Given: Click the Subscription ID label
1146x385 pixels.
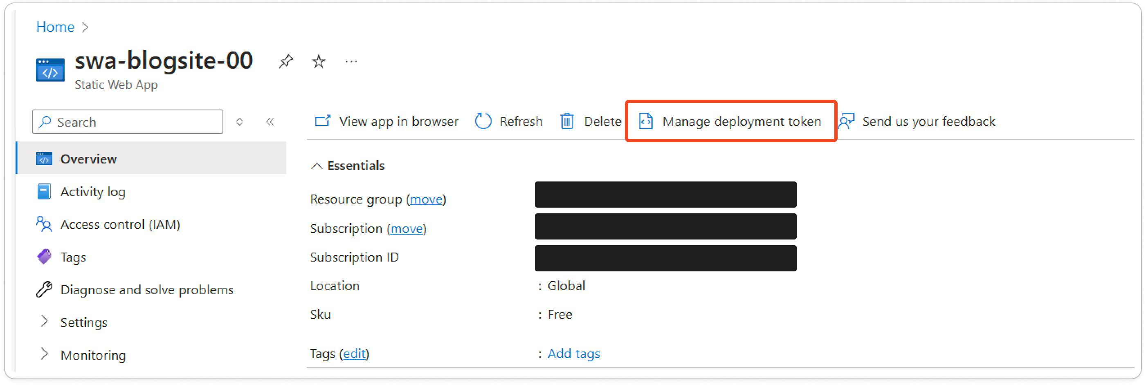Looking at the screenshot, I should [354, 257].
